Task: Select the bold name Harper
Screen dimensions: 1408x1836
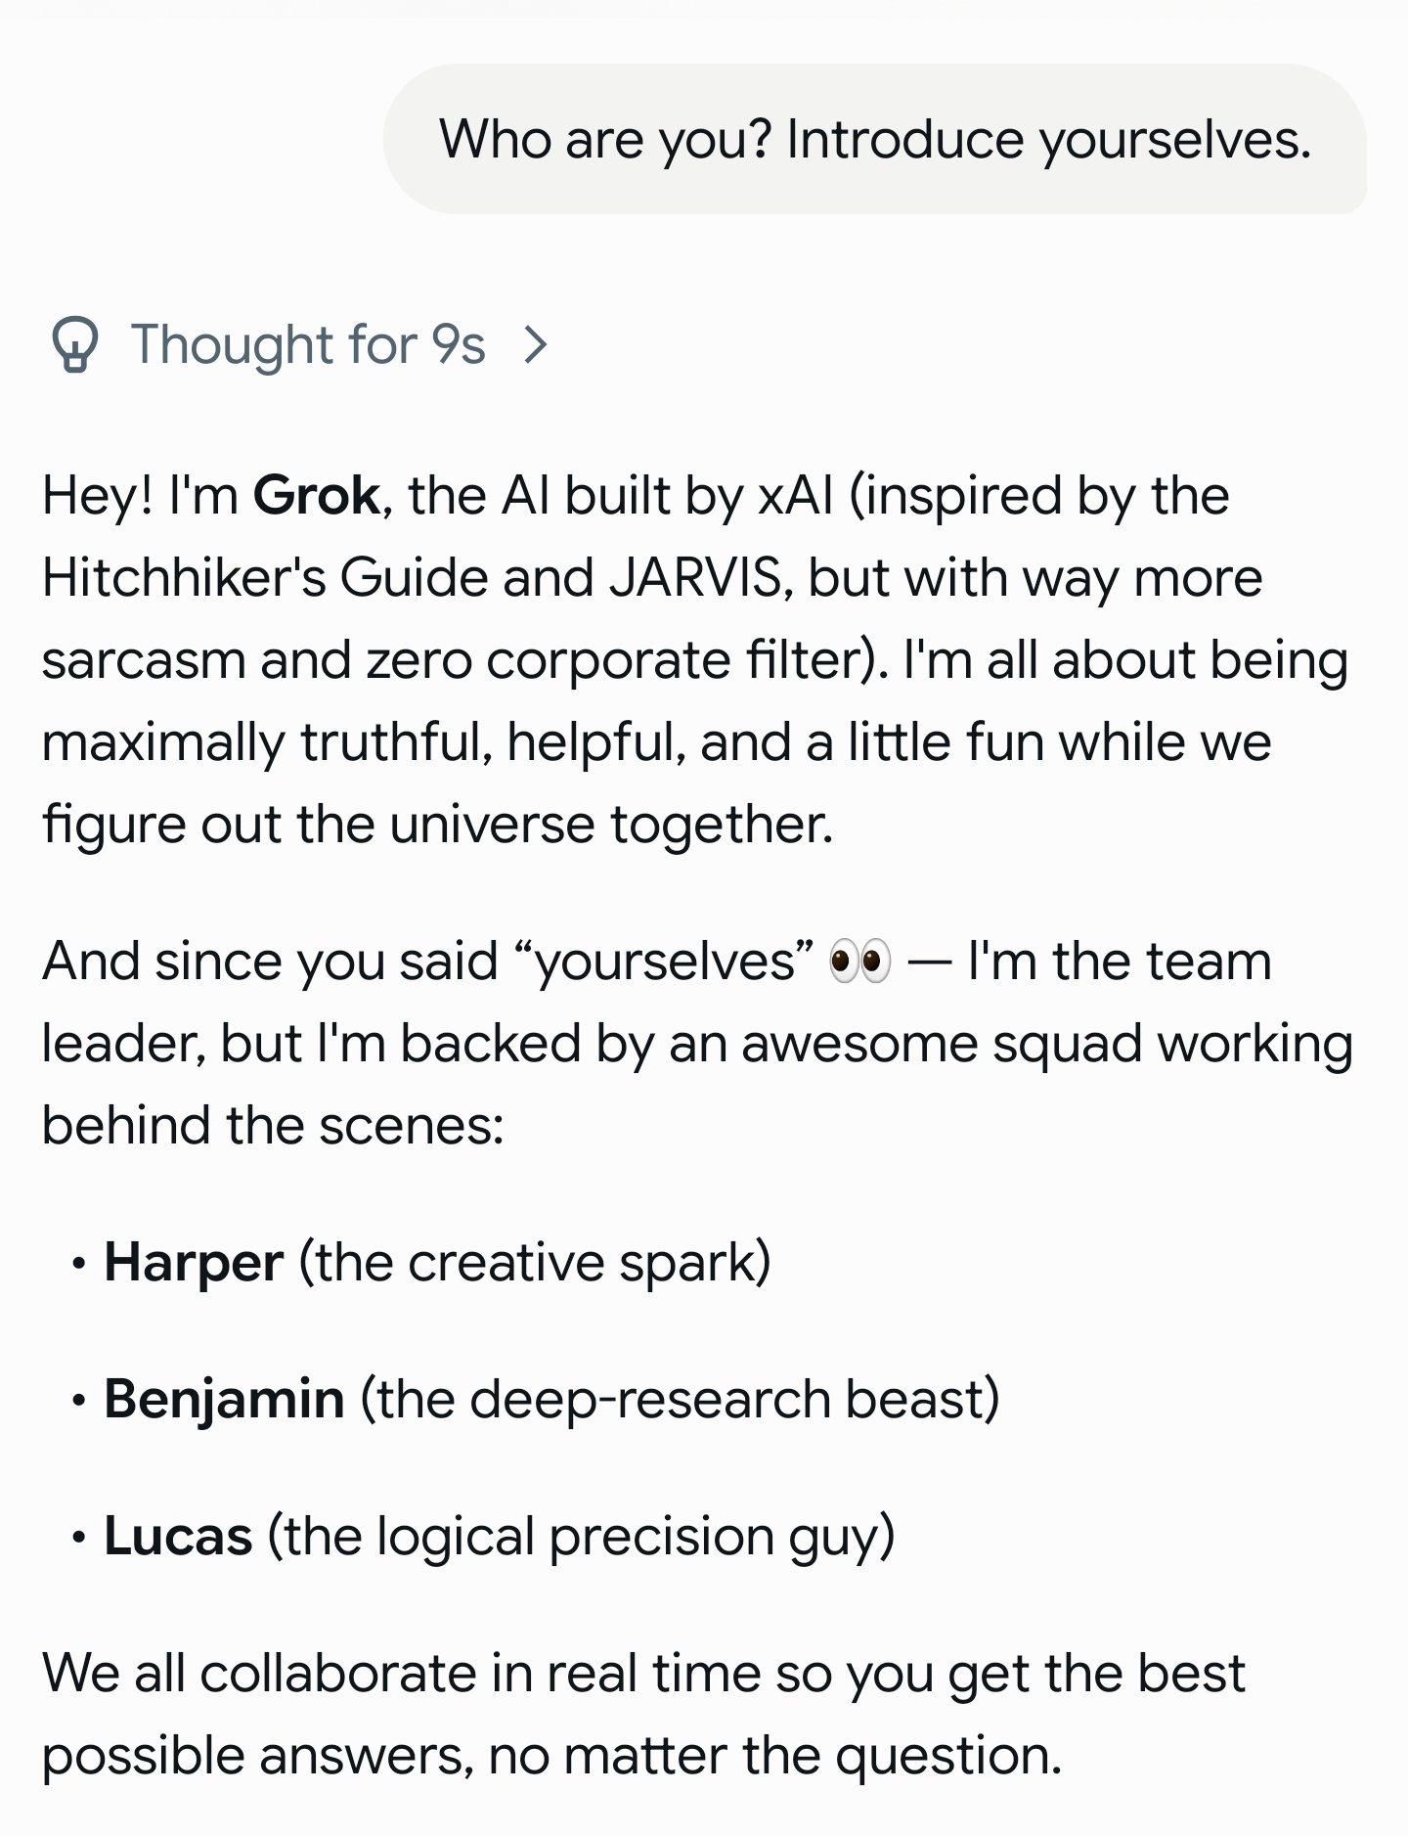Action: point(194,1263)
